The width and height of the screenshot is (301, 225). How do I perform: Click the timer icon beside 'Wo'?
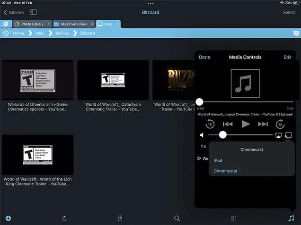[199, 158]
